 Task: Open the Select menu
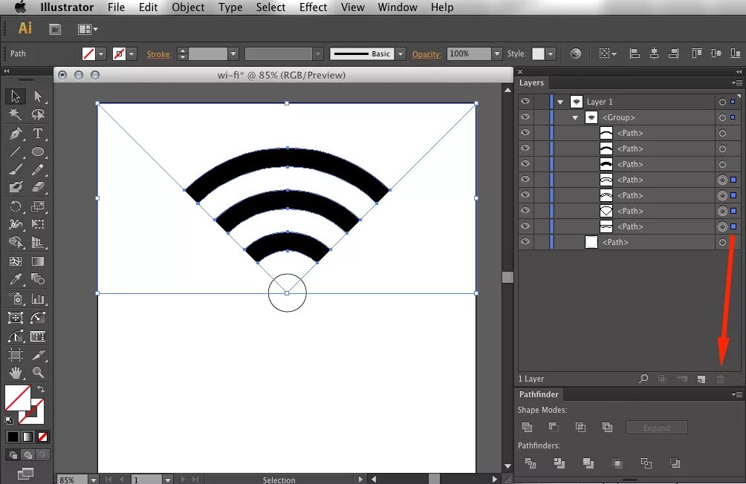coord(270,7)
